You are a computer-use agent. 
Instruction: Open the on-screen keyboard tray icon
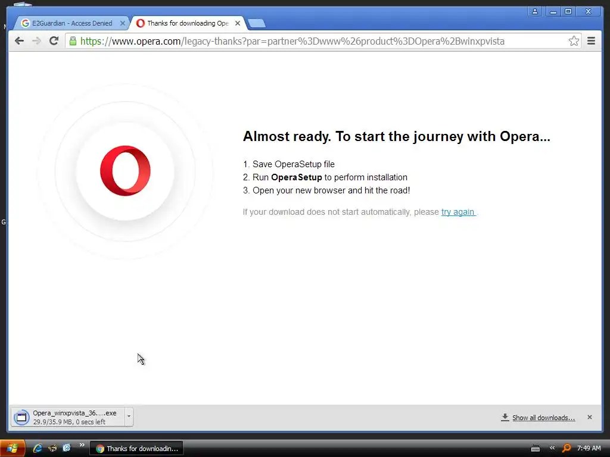click(536, 449)
